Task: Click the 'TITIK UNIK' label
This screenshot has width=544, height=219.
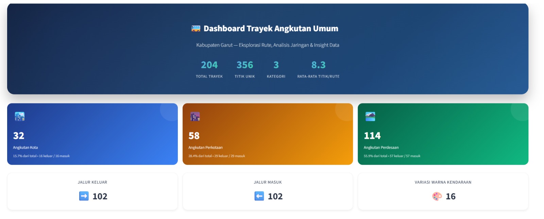Action: (x=245, y=77)
